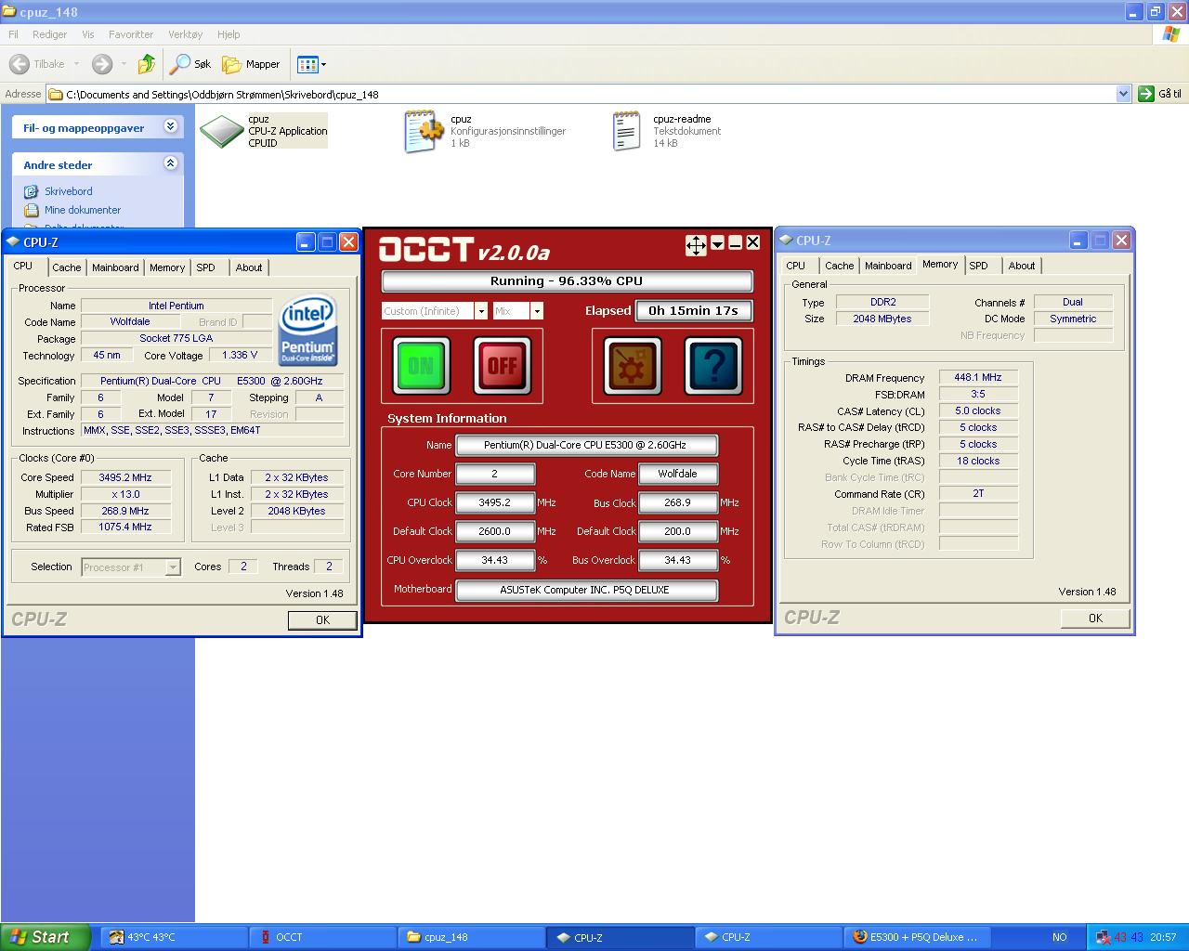Click the OCCT collapse down-arrow icon
This screenshot has height=951, width=1189.
pos(717,243)
